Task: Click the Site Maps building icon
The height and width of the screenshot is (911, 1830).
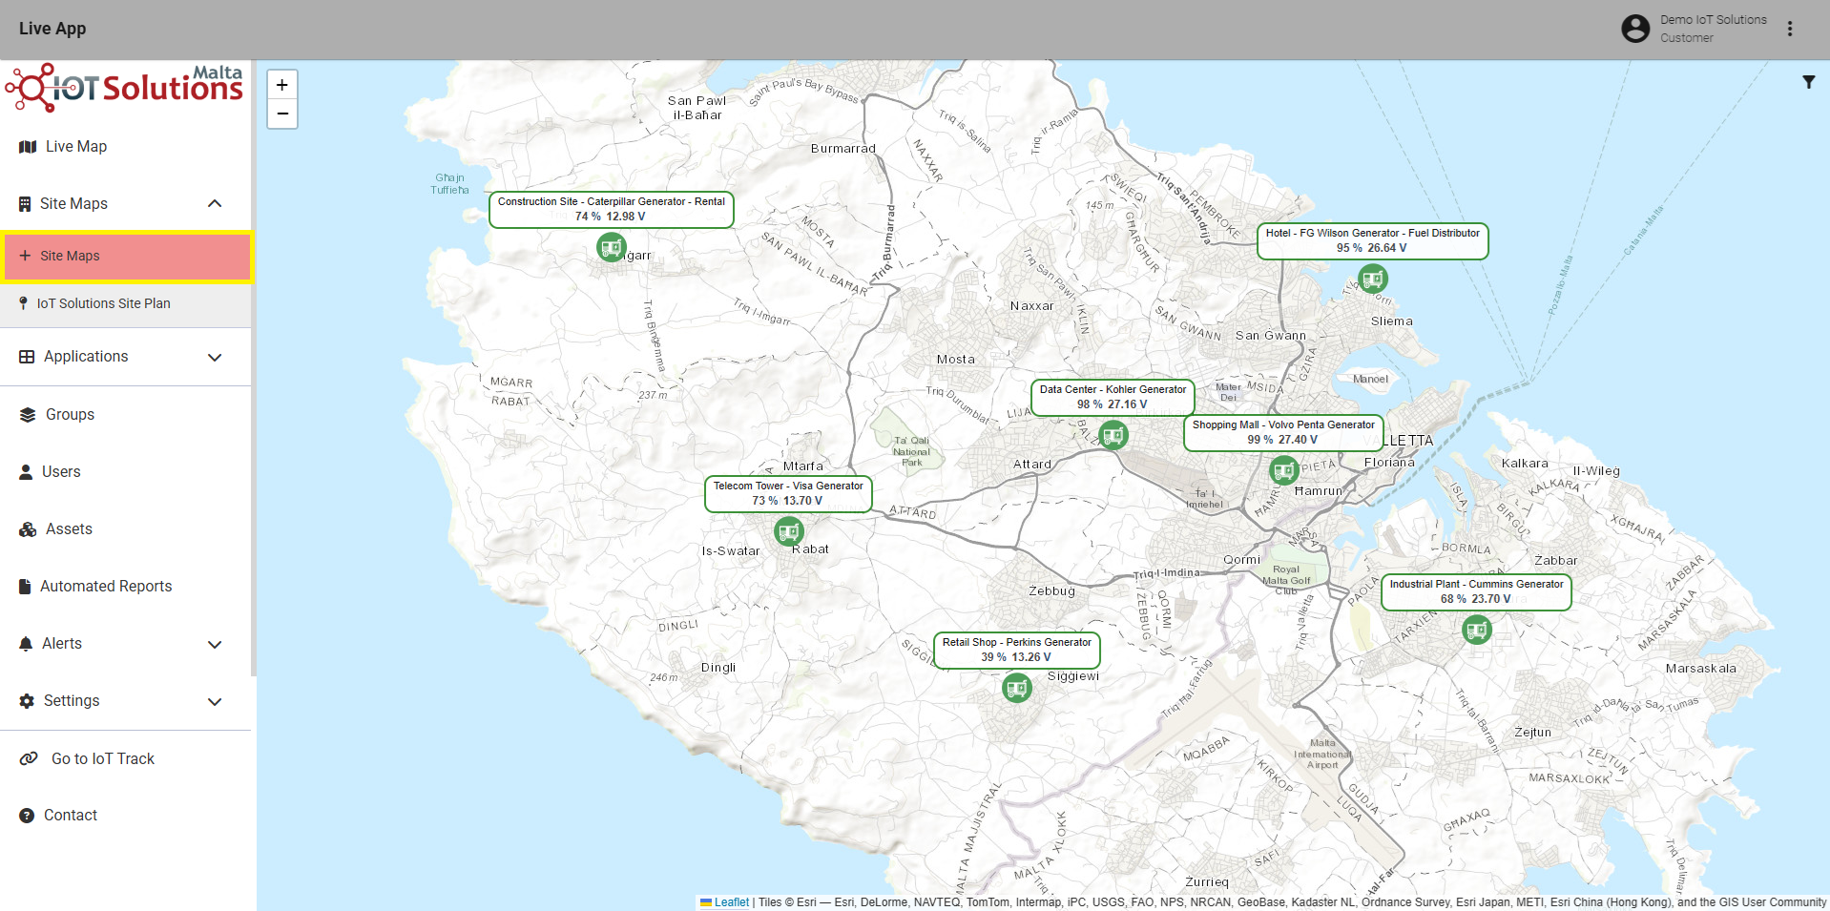Action: 25,204
